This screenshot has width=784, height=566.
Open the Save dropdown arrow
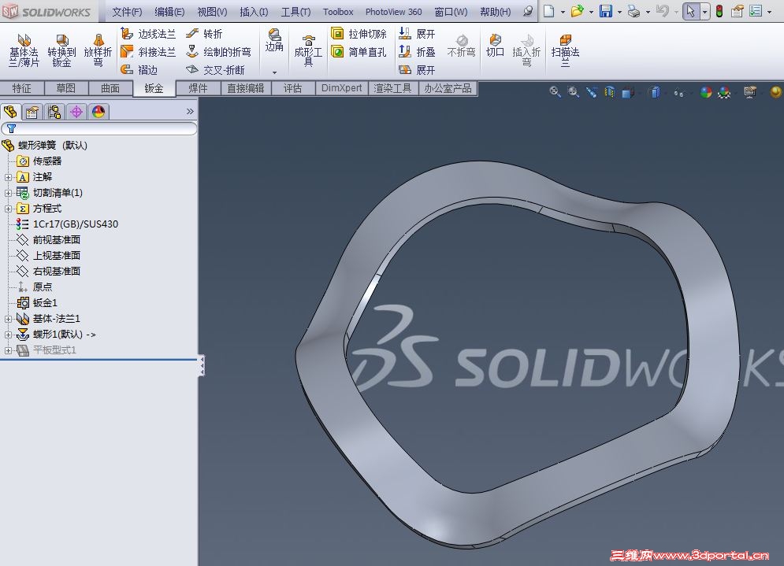(x=619, y=12)
